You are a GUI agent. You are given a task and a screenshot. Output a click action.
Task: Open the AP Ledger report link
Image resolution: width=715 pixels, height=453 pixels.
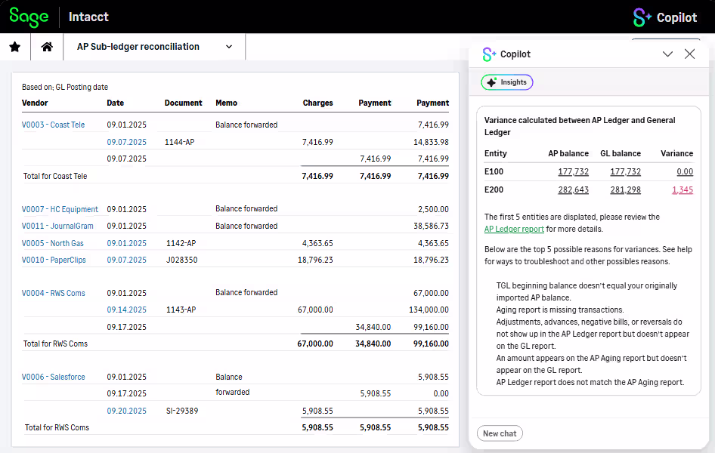(514, 229)
